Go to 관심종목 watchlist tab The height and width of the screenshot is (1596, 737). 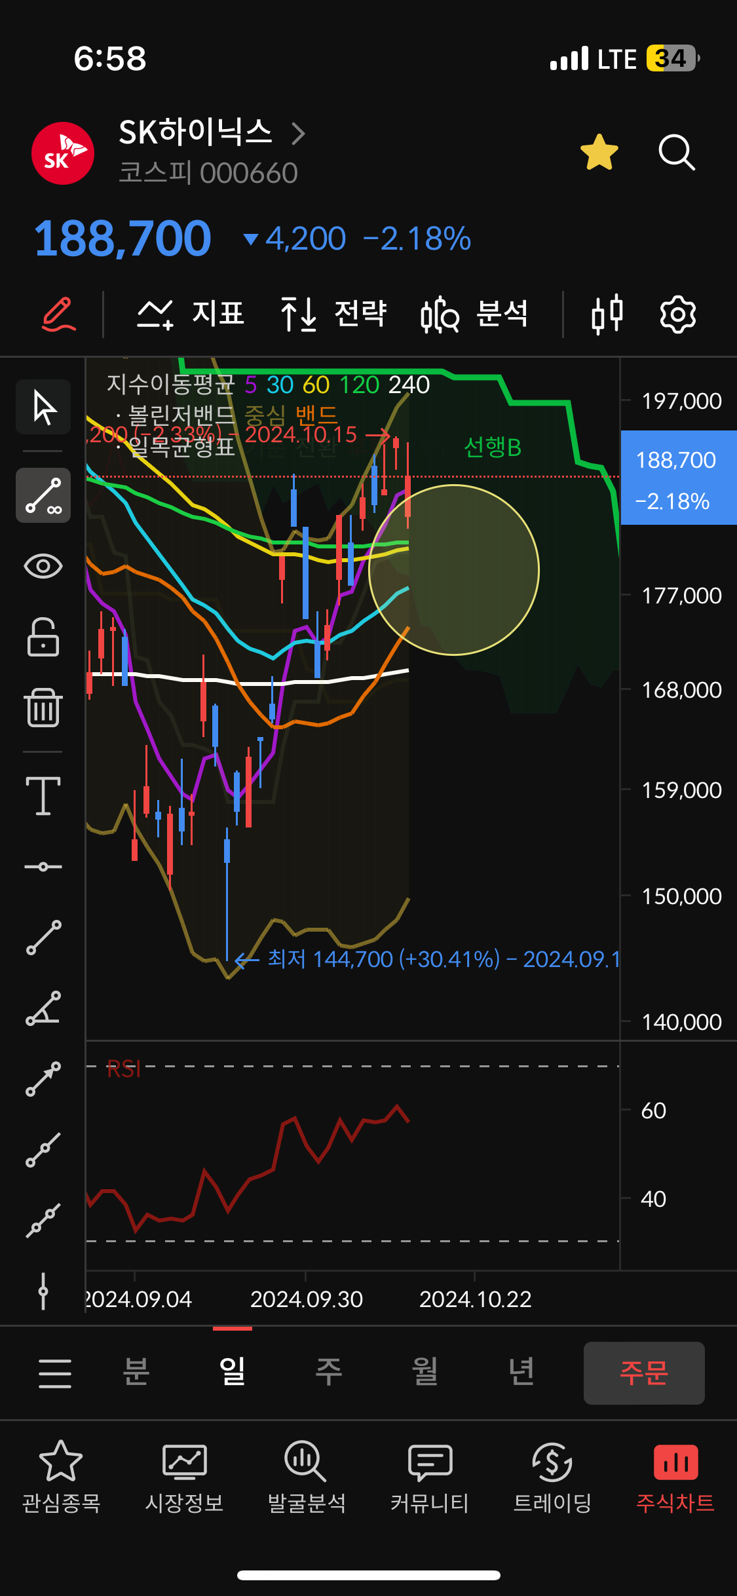click(x=61, y=1478)
